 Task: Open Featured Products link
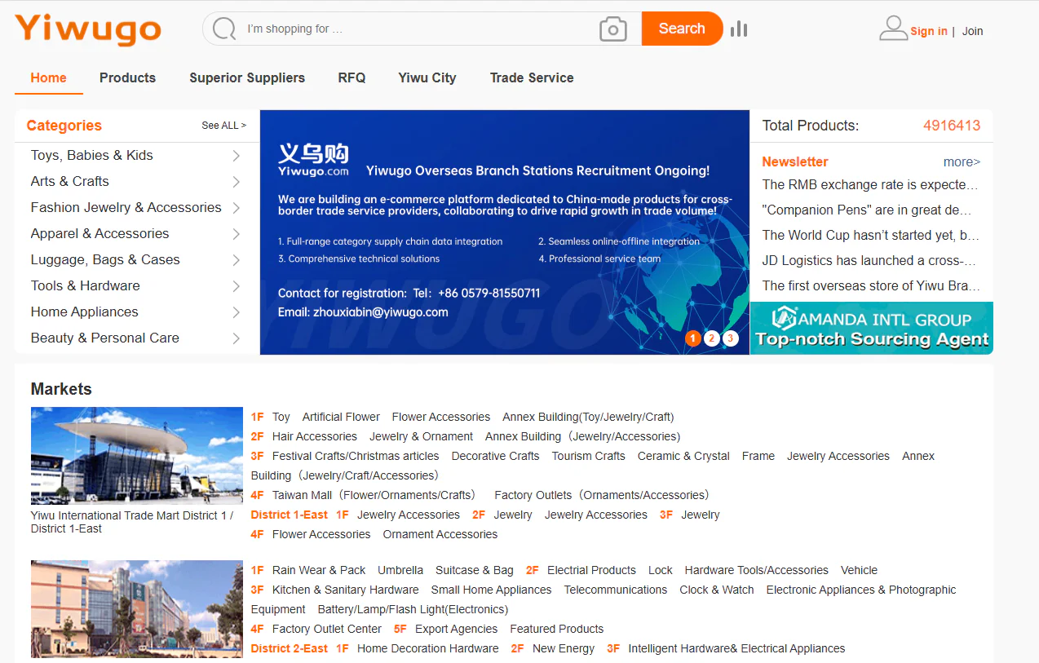(557, 629)
